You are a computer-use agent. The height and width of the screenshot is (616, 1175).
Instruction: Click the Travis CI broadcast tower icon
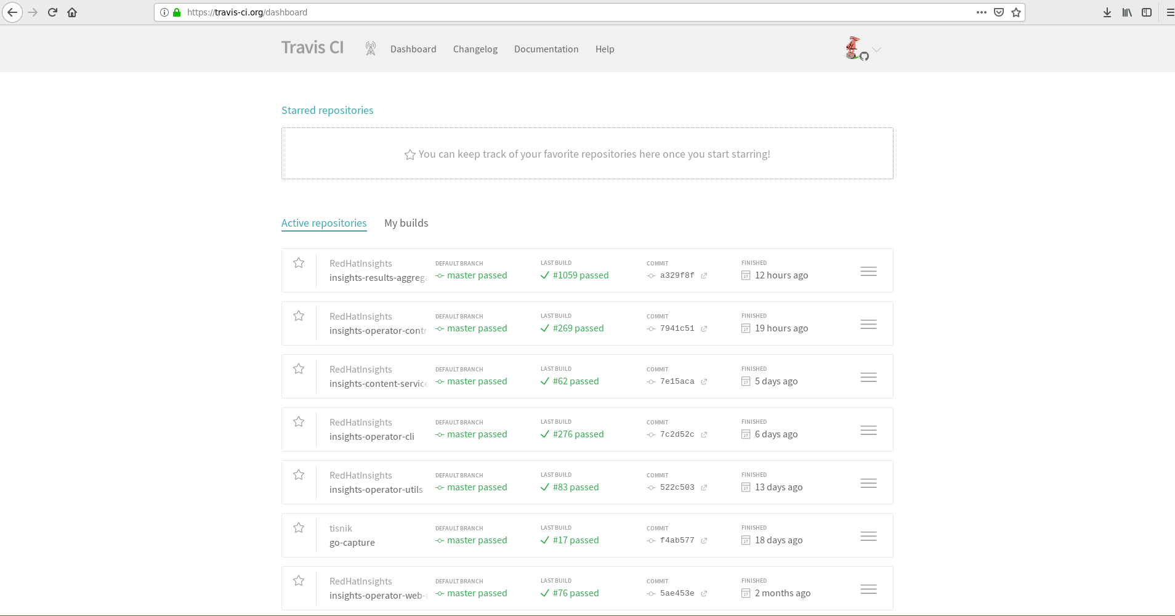coord(370,49)
